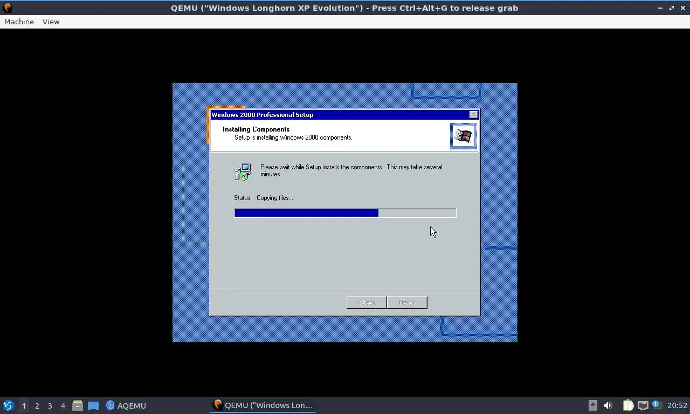Open the volume speaker tray icon
690x414 pixels.
pyautogui.click(x=608, y=405)
